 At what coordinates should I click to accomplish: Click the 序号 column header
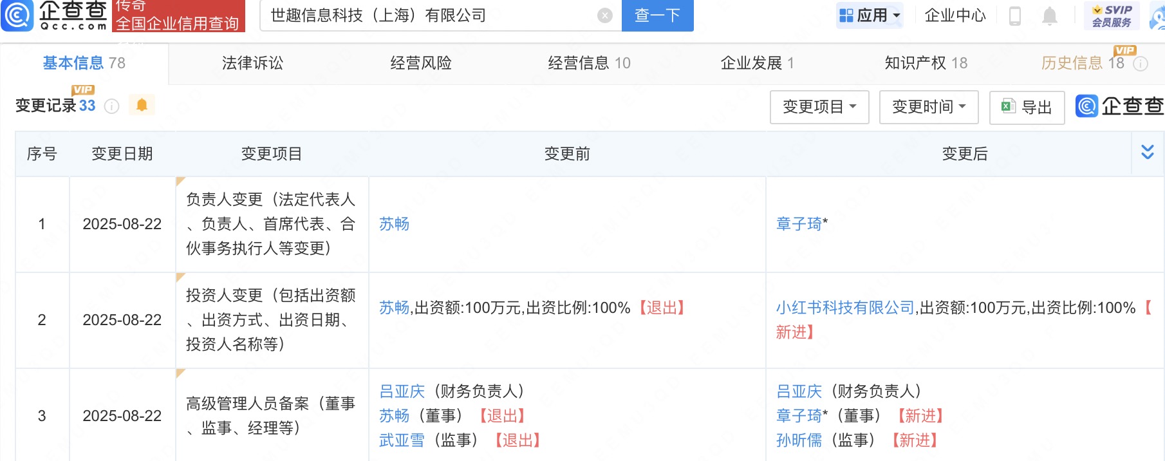42,154
